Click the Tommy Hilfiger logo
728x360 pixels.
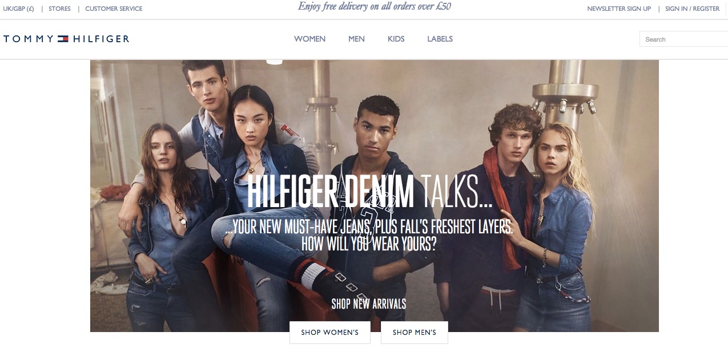click(x=66, y=39)
